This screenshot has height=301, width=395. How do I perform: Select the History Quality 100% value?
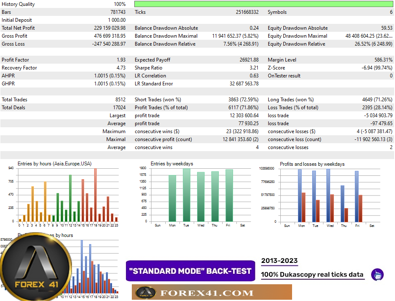tap(120, 4)
